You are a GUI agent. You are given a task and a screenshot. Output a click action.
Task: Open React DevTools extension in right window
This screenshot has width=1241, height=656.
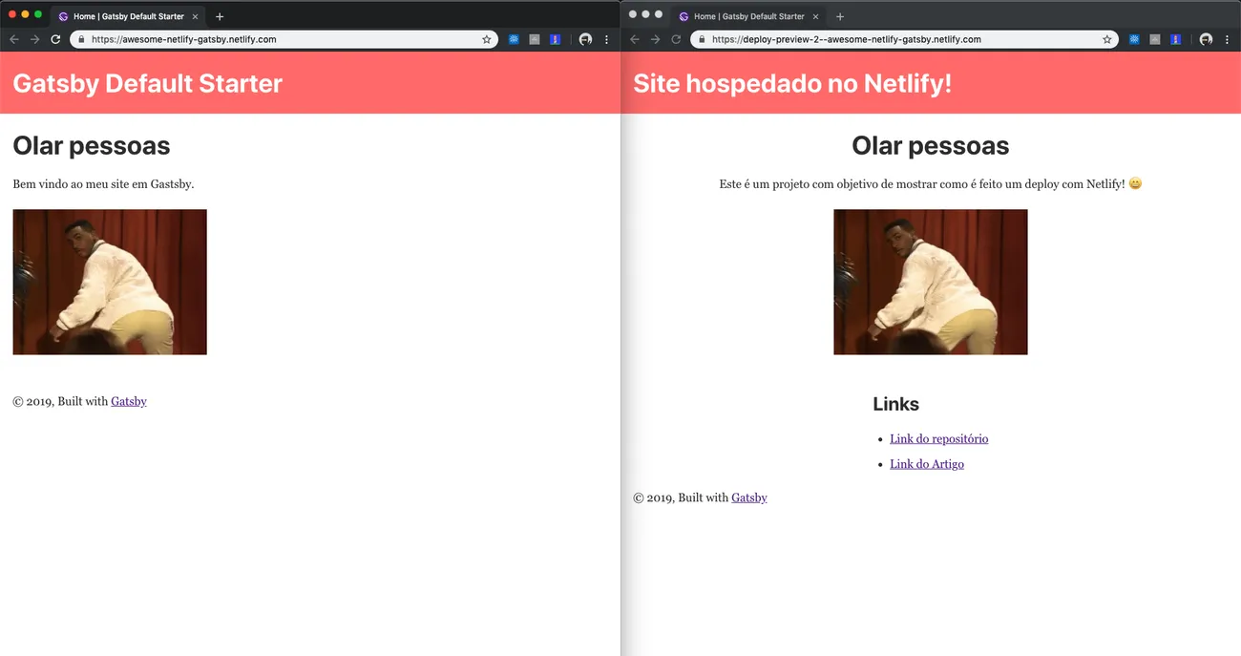point(1134,39)
